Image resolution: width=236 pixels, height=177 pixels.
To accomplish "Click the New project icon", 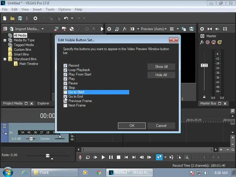I will click(5, 18).
